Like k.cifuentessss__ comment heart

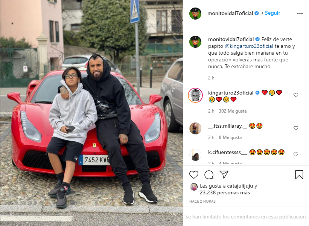[295, 154]
